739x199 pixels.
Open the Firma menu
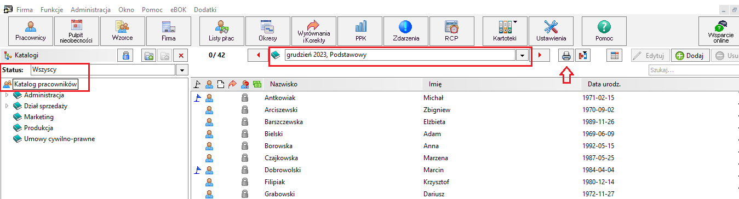click(25, 10)
